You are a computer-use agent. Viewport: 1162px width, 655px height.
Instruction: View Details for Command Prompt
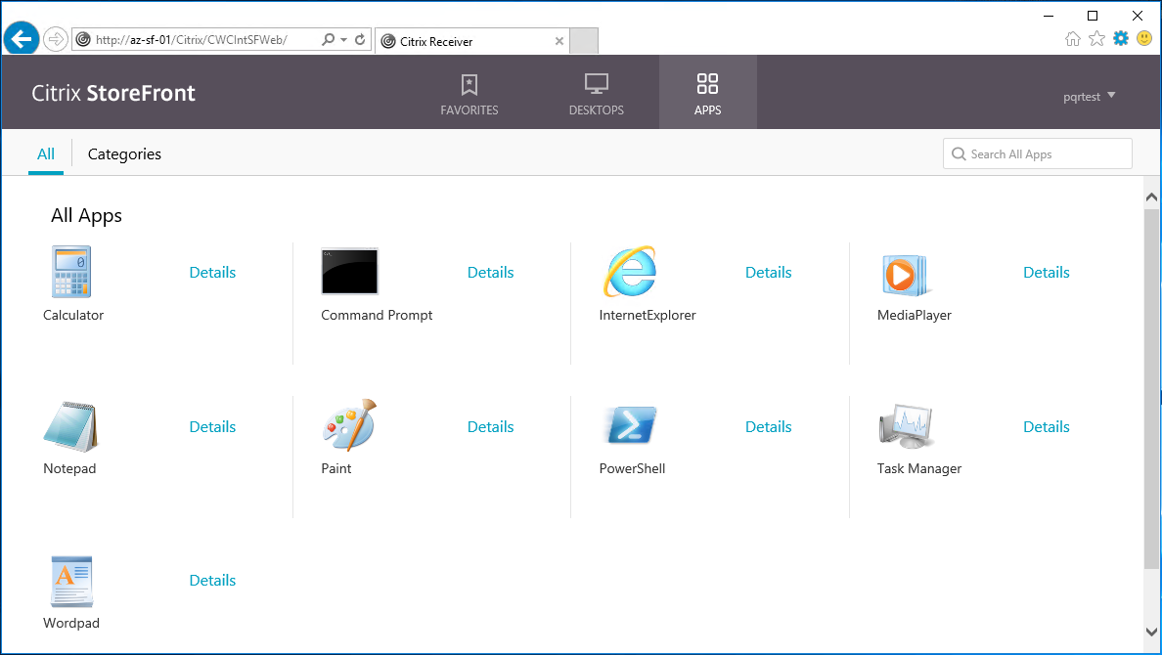click(491, 273)
